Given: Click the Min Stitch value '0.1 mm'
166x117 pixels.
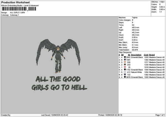Looking at the screenshot, I should (135, 45).
